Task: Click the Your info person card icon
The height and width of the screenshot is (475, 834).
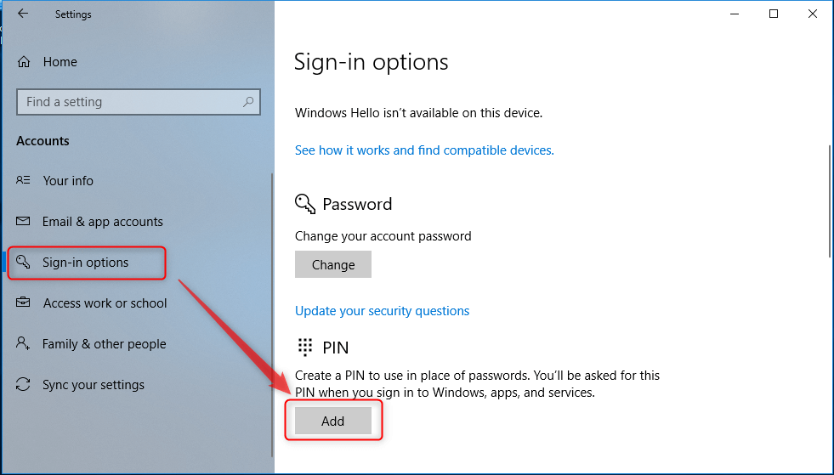Action: (23, 180)
